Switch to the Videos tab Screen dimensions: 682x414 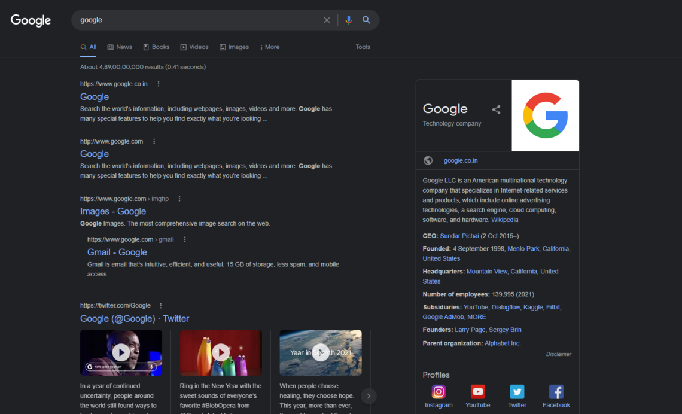[x=194, y=47]
